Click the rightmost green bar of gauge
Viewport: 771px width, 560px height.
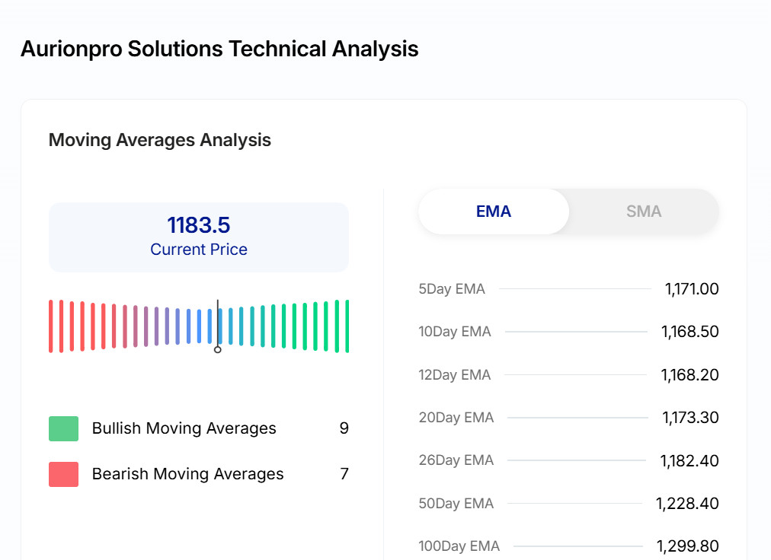coord(347,326)
